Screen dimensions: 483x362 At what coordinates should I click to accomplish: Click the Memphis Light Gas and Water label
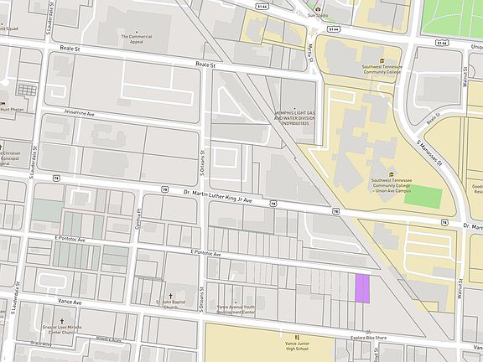click(295, 118)
